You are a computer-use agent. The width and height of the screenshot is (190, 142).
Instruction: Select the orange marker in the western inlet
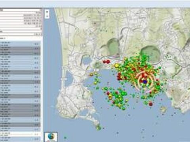pos(91,75)
